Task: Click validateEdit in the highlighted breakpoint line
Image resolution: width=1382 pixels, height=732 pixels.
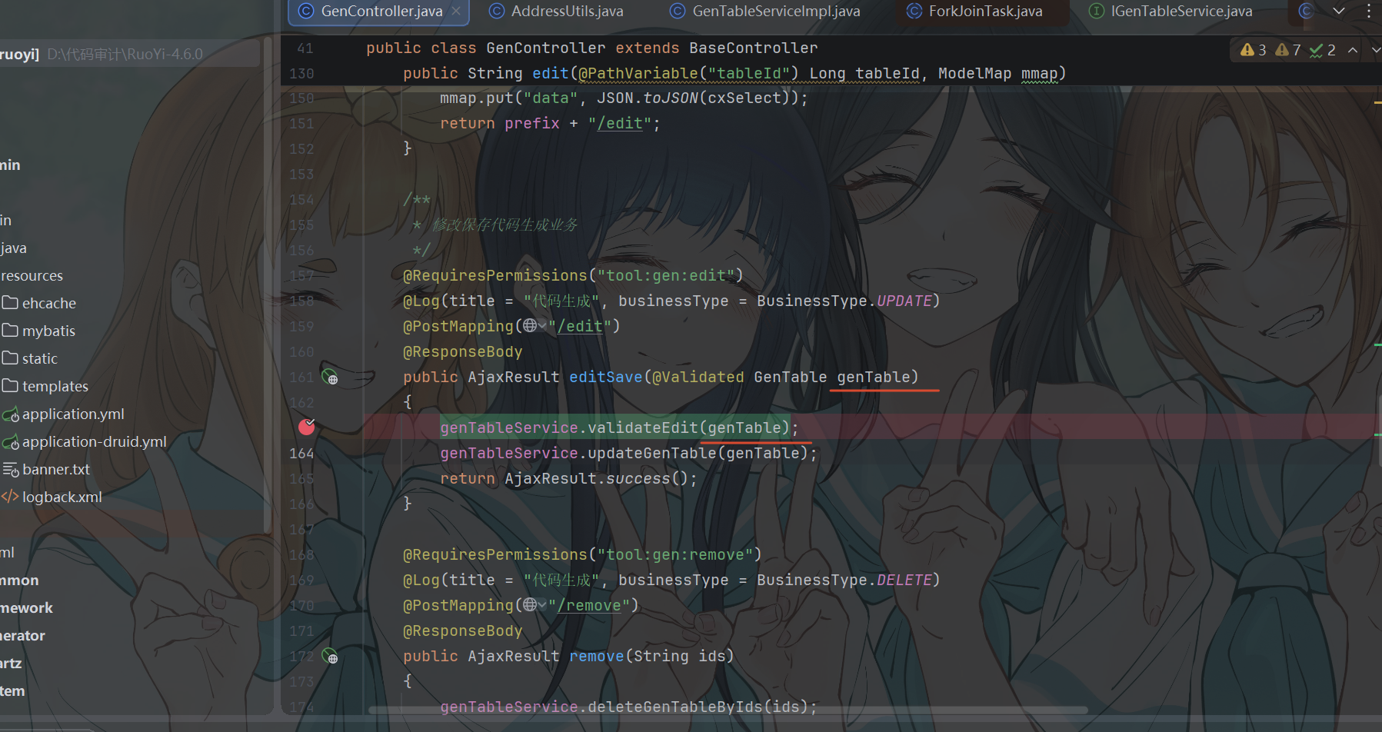Action: click(x=642, y=428)
